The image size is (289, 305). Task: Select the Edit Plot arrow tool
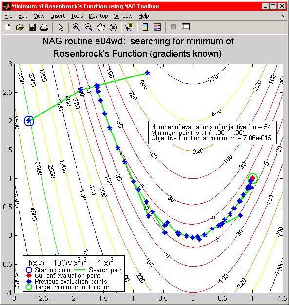[x=61, y=27]
